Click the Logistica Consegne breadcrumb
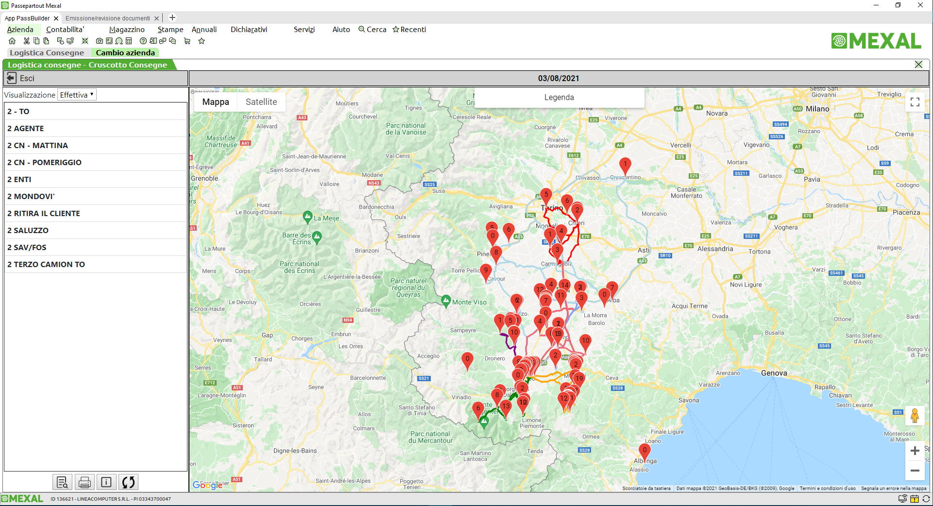Image resolution: width=933 pixels, height=506 pixels. (47, 52)
